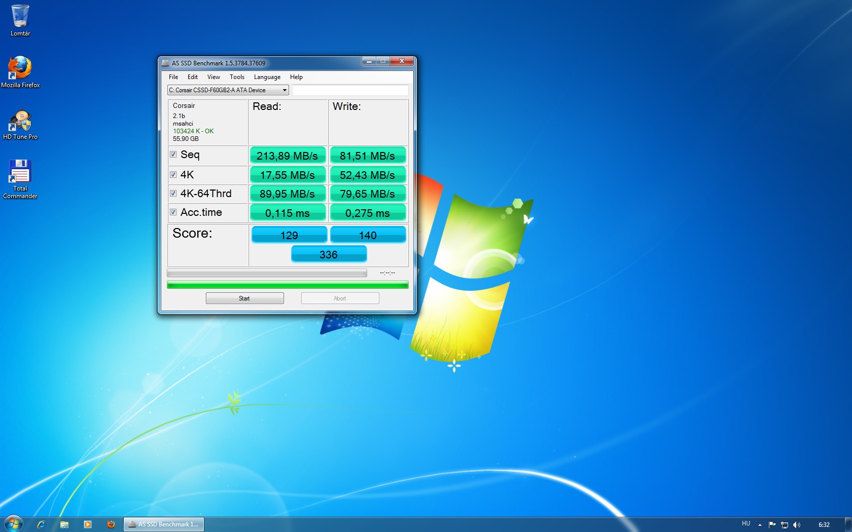The image size is (852, 532).
Task: Click the "Read:" column header
Action: pyautogui.click(x=267, y=106)
